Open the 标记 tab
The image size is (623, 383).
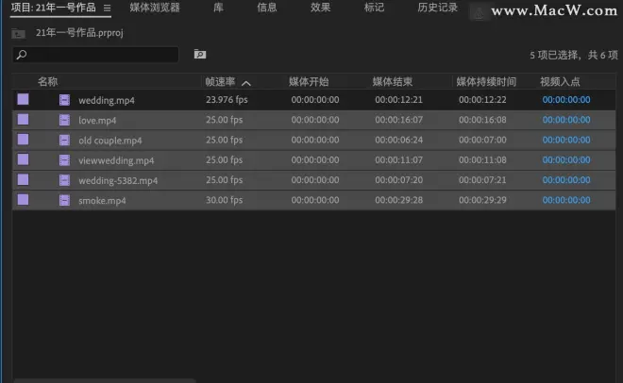tap(374, 8)
